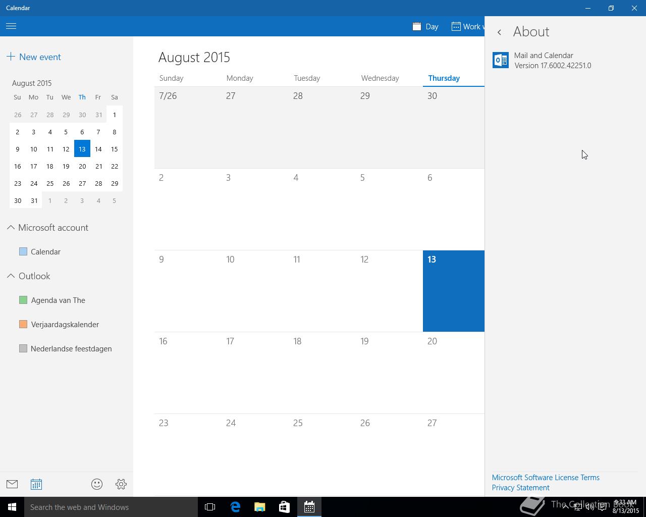Select August 31 in mini calendar
This screenshot has width=646, height=517.
pyautogui.click(x=34, y=200)
